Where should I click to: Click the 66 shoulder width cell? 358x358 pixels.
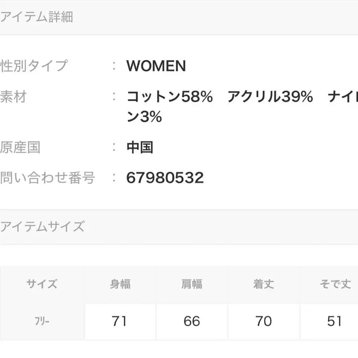(x=192, y=321)
